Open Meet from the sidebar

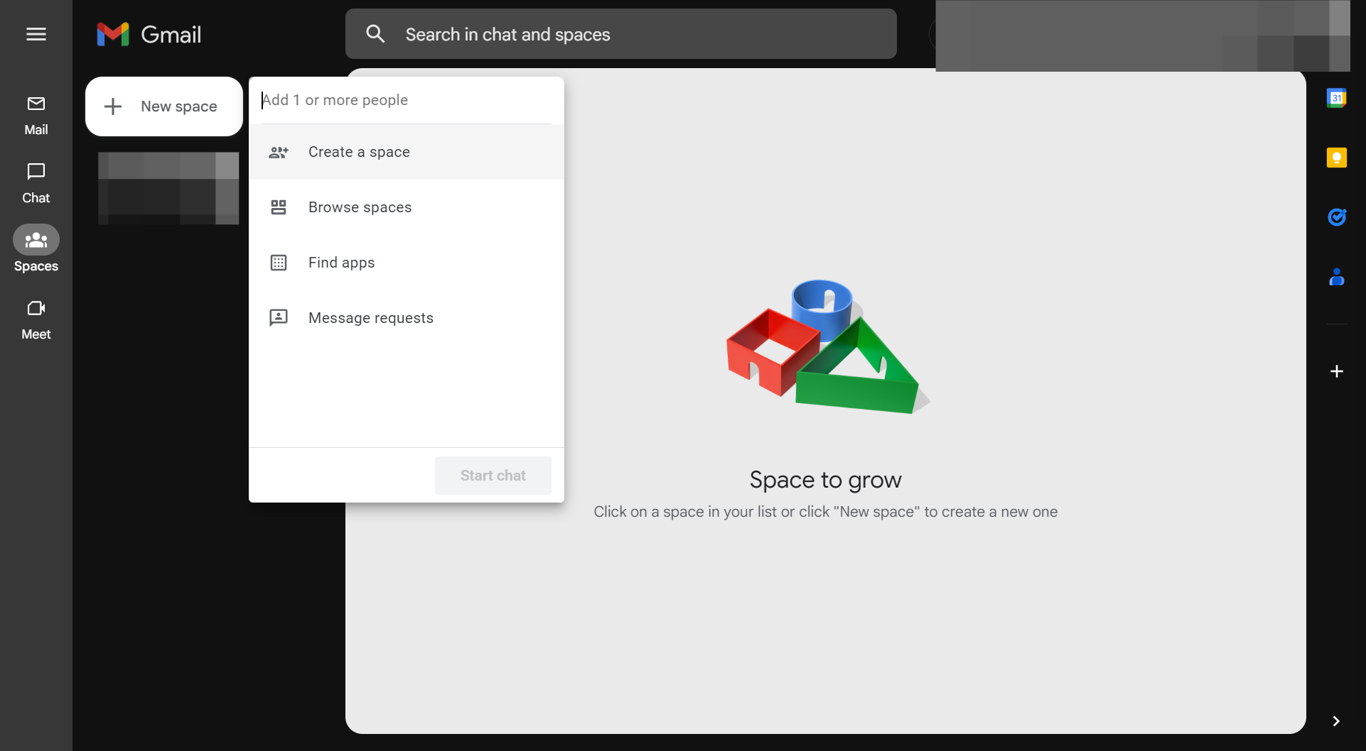click(36, 320)
